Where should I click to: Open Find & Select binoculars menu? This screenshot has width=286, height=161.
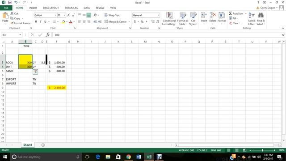click(x=261, y=19)
